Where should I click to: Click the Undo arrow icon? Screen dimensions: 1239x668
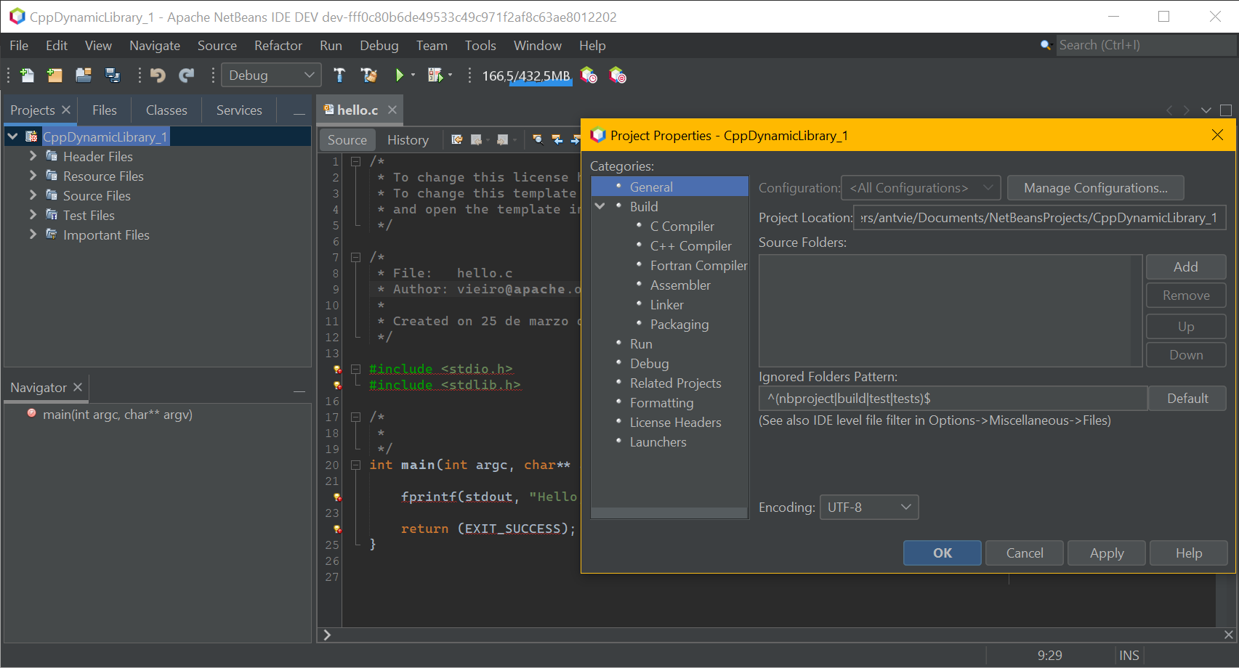[158, 76]
